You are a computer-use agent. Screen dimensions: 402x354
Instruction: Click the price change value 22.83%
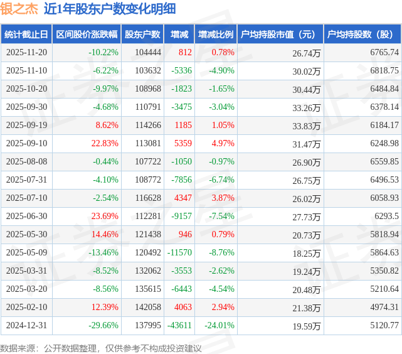coord(105,143)
